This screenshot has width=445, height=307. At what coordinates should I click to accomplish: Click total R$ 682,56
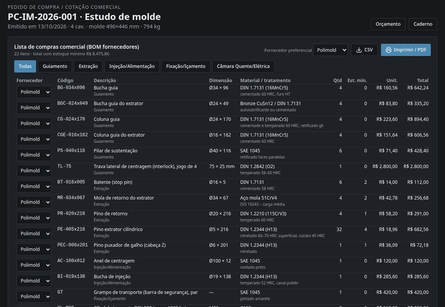[x=418, y=229]
